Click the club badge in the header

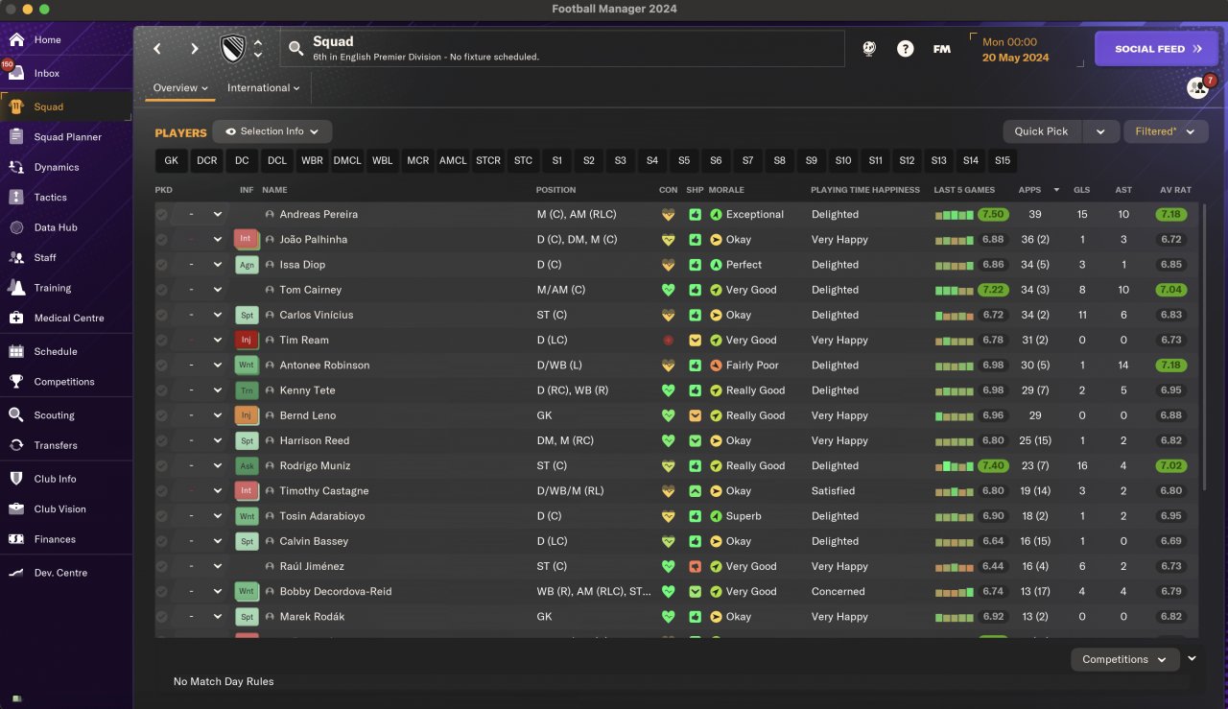tap(233, 49)
